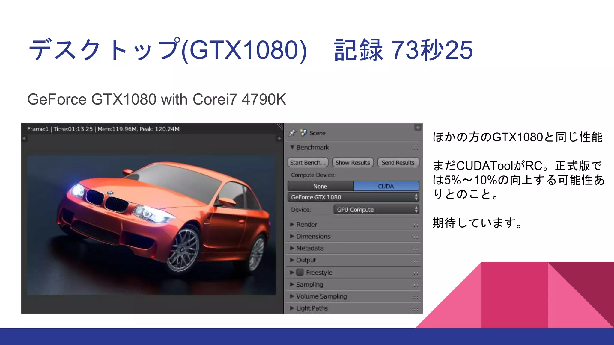
Task: Click the rendered orange car image
Action: pyautogui.click(x=151, y=225)
